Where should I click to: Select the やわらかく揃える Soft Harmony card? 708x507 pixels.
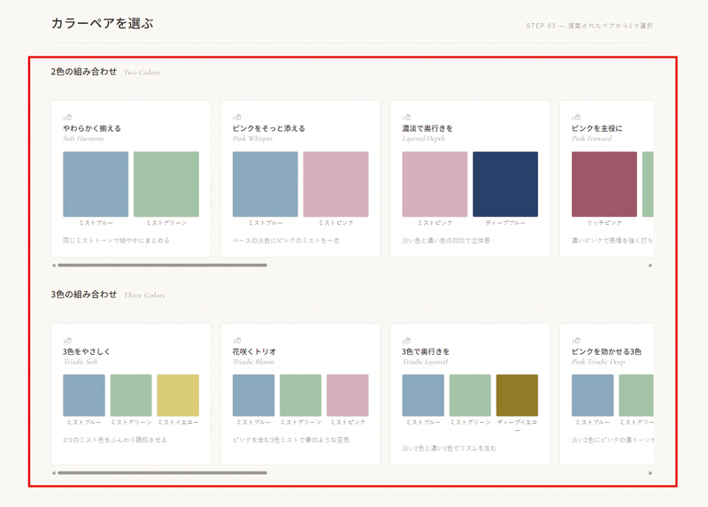(x=131, y=179)
